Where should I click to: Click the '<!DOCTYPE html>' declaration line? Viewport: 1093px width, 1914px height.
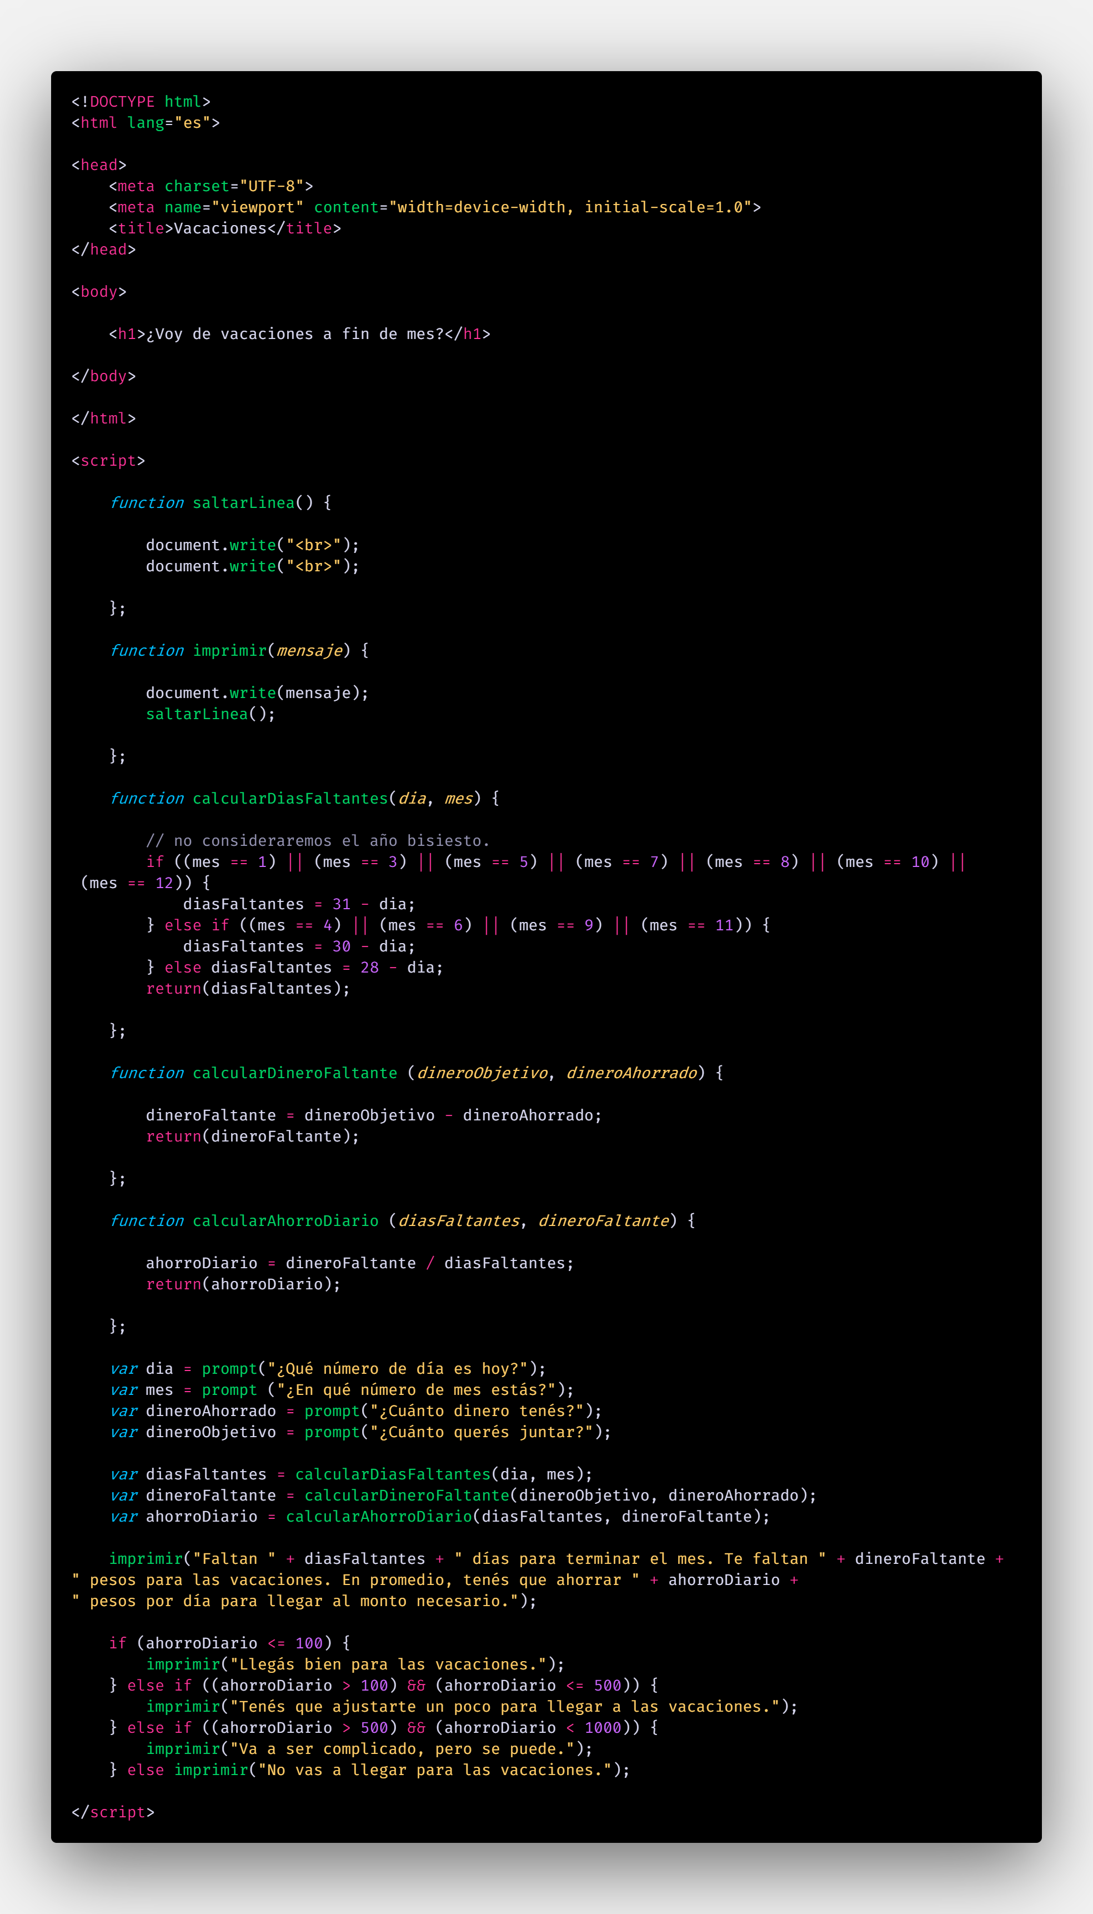point(141,101)
